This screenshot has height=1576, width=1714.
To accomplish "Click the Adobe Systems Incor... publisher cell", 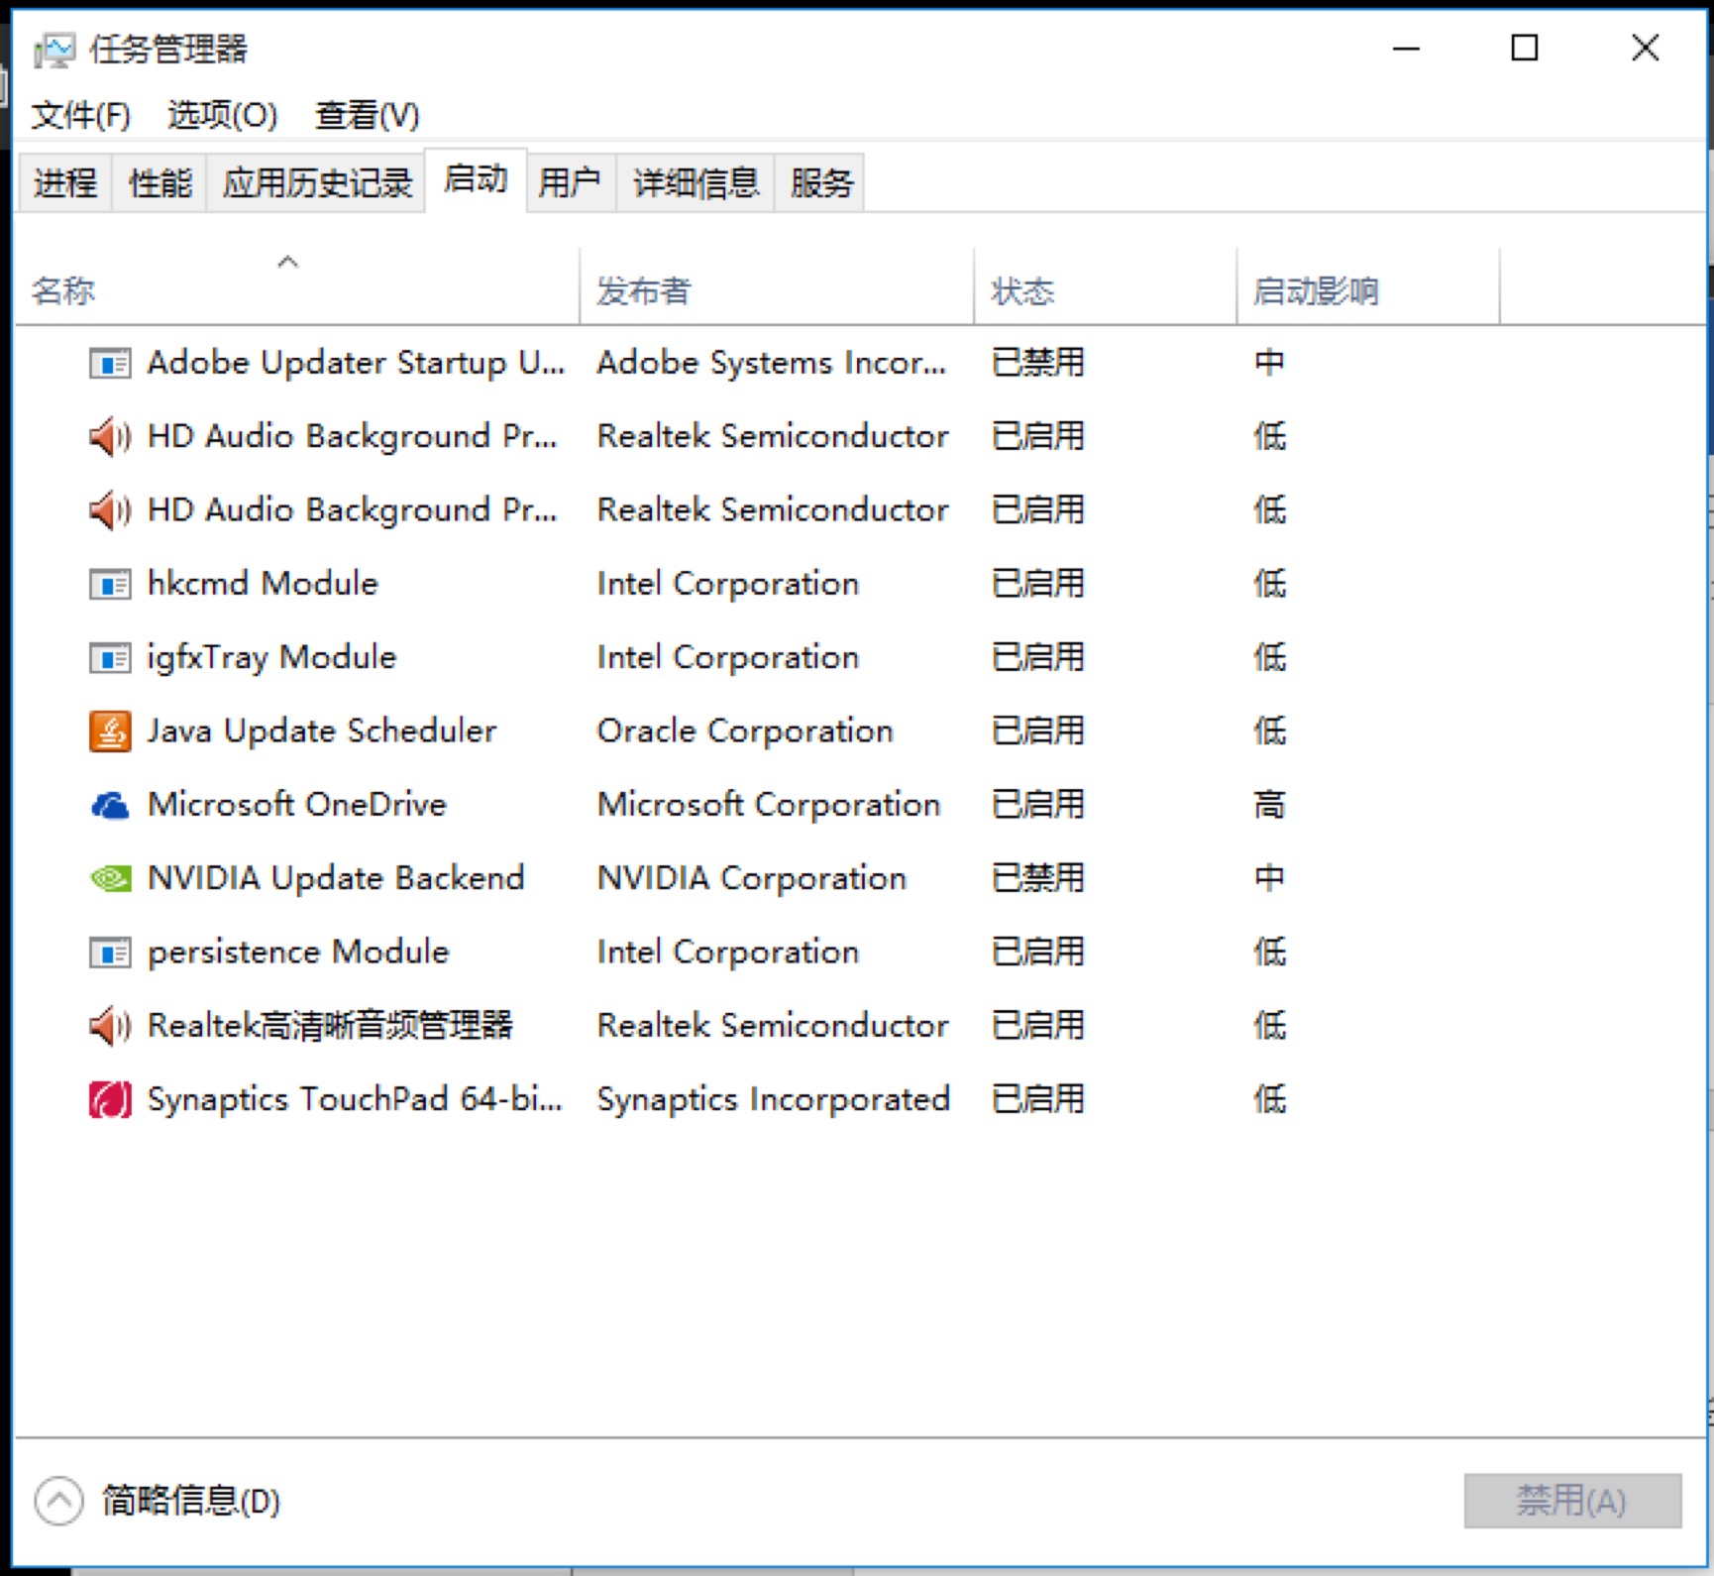I will click(772, 363).
